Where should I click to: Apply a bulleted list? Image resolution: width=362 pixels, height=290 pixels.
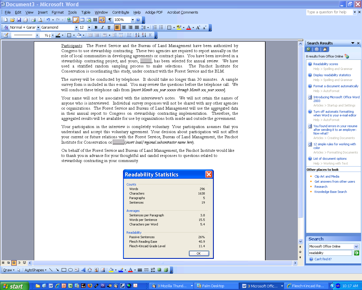[161, 27]
